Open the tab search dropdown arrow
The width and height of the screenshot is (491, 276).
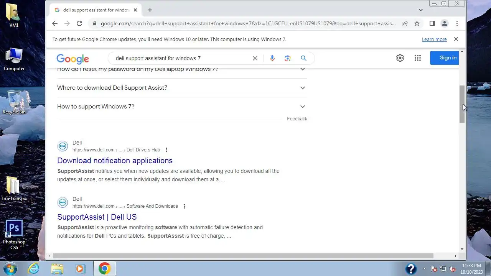[421, 10]
